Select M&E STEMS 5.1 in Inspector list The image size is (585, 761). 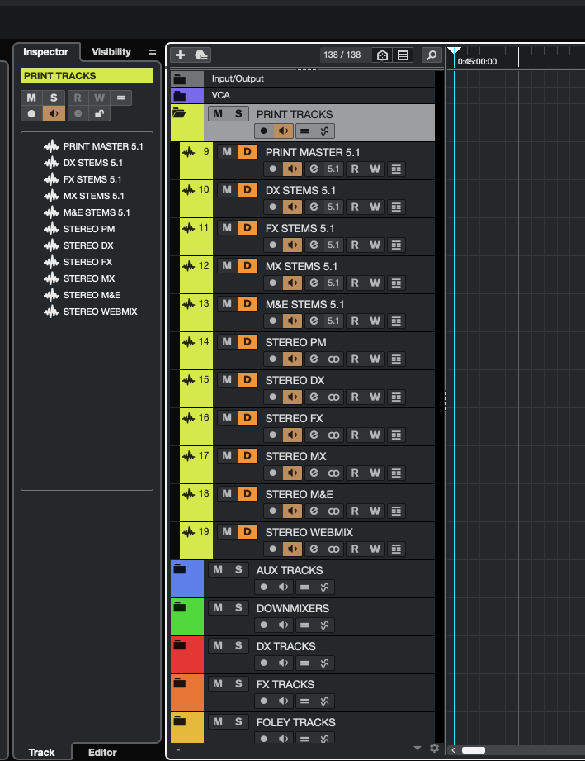(87, 212)
